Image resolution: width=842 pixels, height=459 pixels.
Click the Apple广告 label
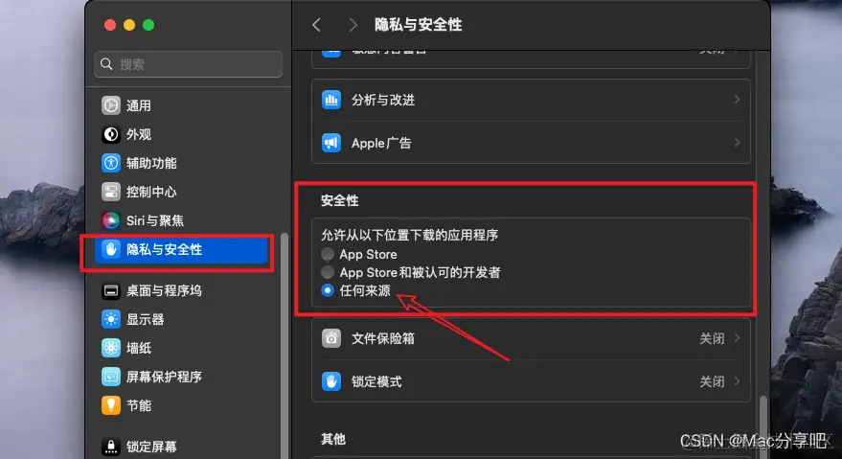381,143
